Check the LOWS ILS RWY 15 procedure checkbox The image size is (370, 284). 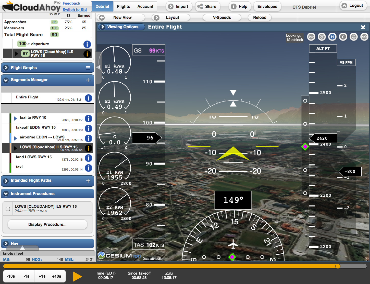click(8, 209)
